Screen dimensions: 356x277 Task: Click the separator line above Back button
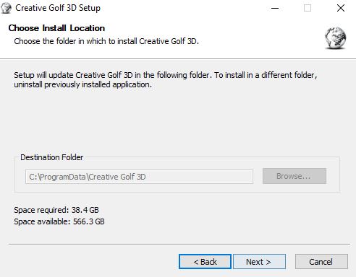(179, 244)
